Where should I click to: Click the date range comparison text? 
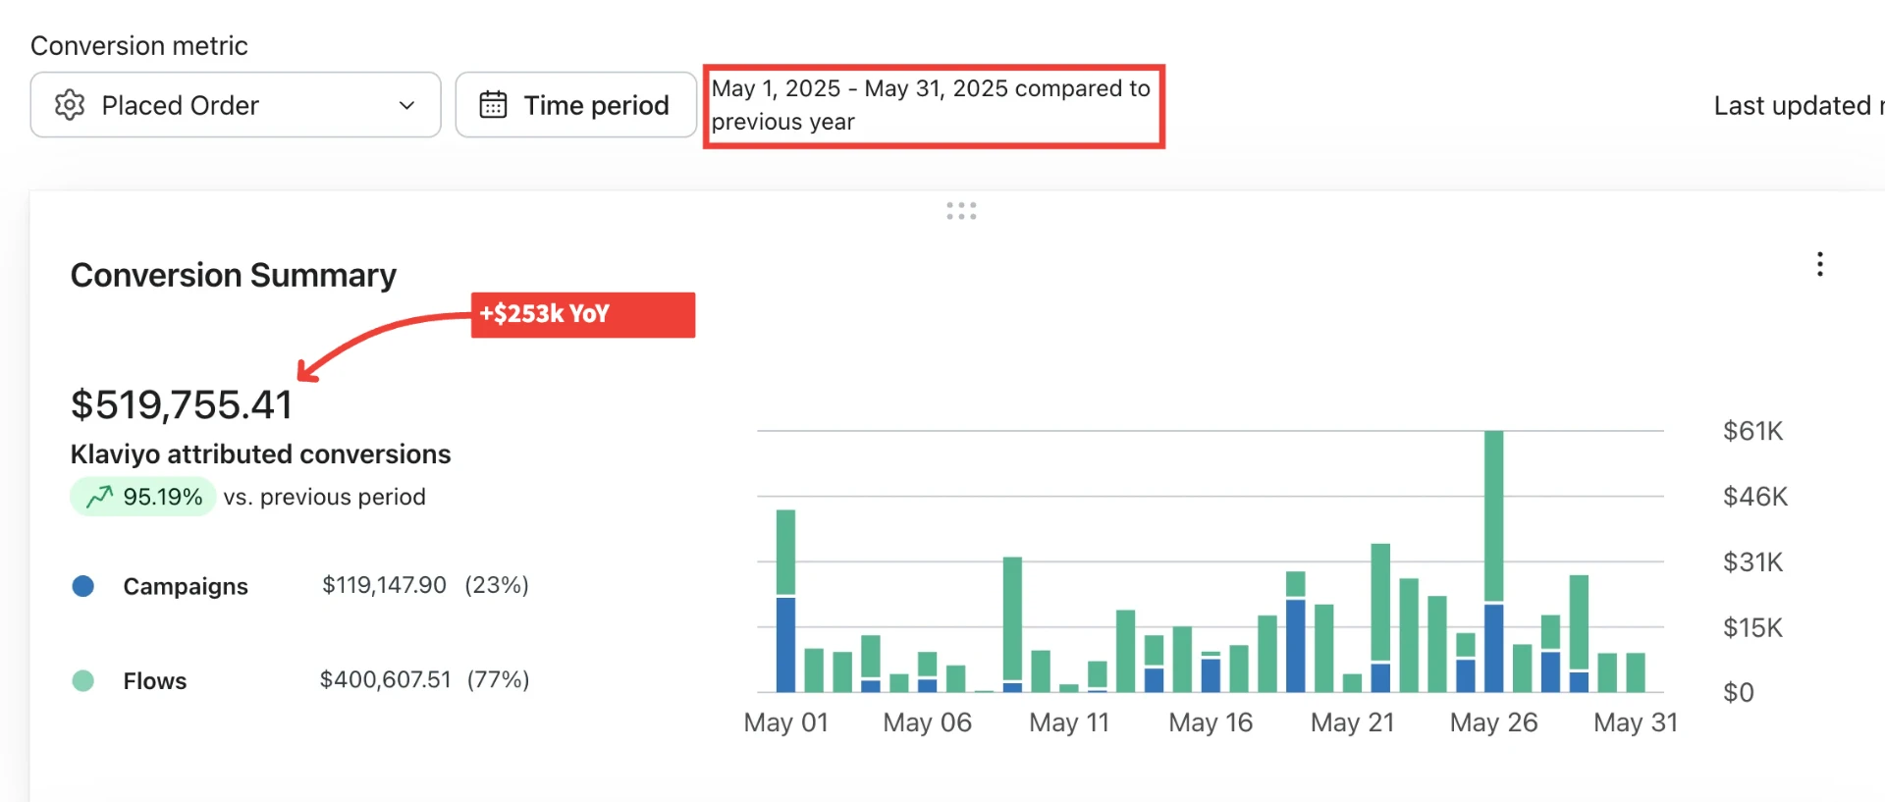click(x=931, y=105)
